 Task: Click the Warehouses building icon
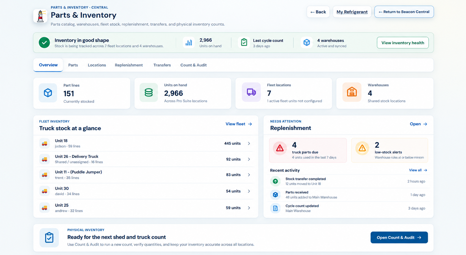click(x=352, y=92)
